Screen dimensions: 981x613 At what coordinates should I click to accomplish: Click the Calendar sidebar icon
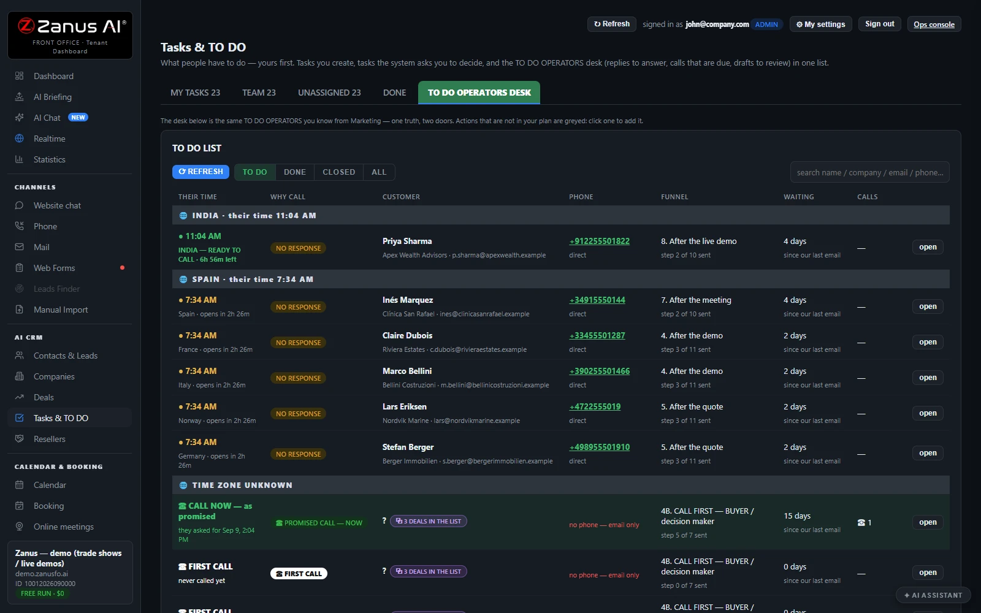pos(19,485)
